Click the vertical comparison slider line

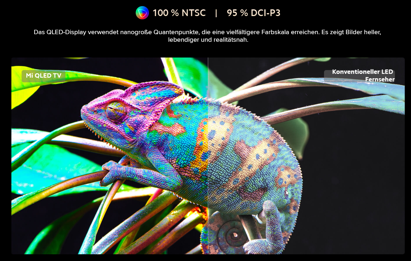208,156
